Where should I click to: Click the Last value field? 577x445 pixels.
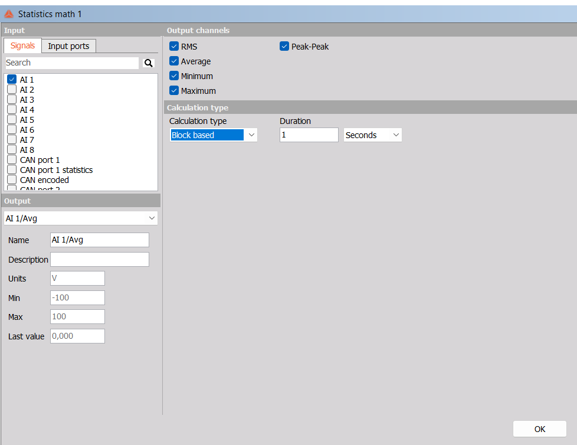tap(78, 336)
